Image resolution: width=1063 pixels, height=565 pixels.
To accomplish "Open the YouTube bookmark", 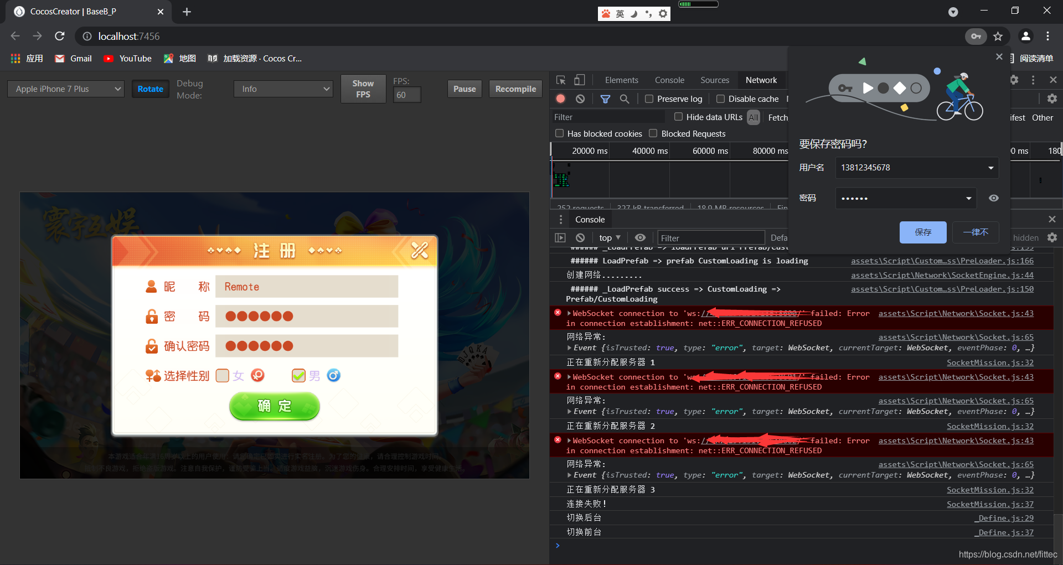I will click(x=127, y=58).
